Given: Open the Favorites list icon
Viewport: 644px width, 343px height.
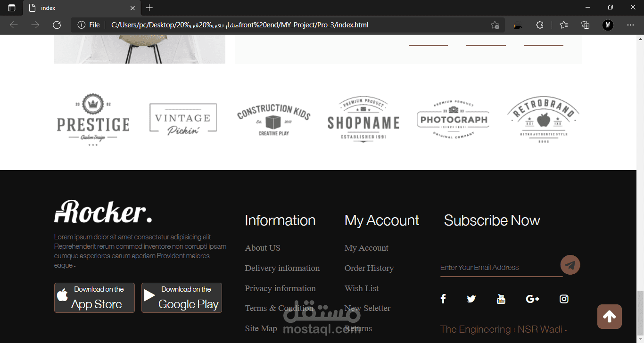Looking at the screenshot, I should (564, 25).
